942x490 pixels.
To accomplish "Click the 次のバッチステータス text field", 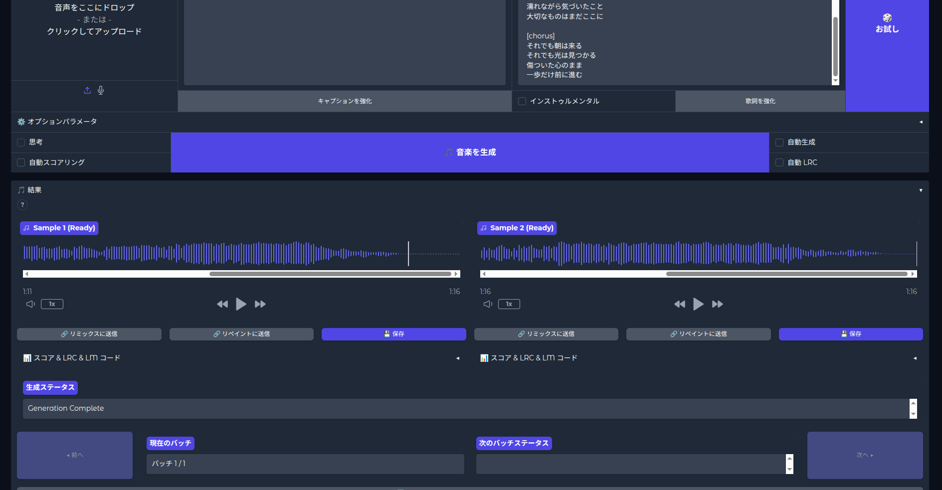I will pyautogui.click(x=631, y=464).
